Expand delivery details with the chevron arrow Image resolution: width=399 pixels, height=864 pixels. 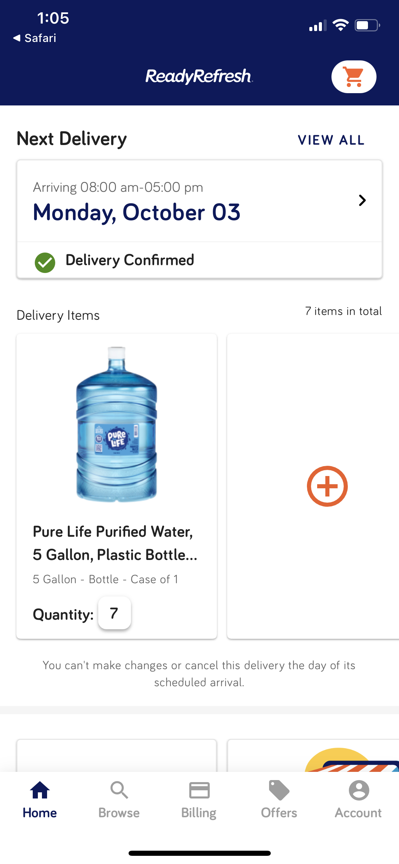[x=362, y=200]
